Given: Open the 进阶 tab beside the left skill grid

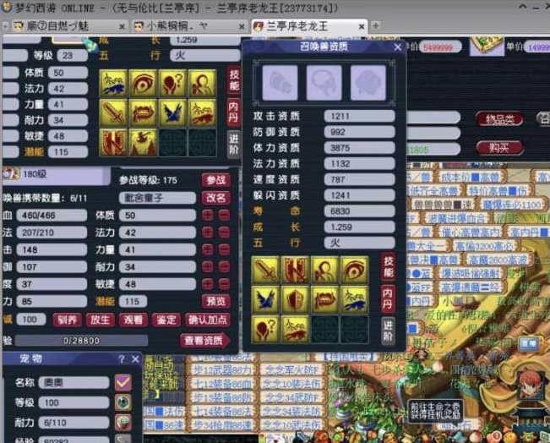Looking at the screenshot, I should point(234,144).
